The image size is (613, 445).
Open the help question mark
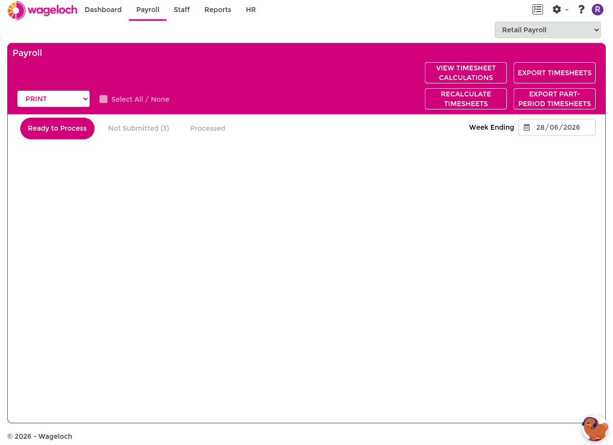[x=581, y=9]
